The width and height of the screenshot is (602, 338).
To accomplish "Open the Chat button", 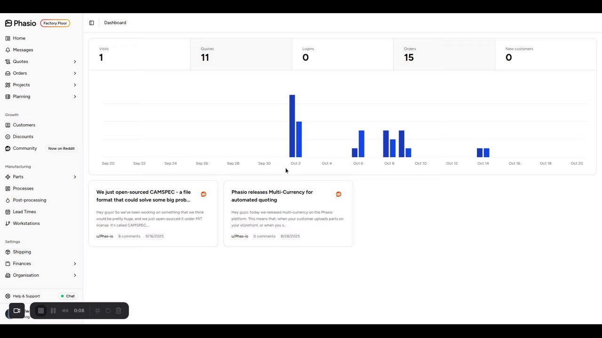I will [x=68, y=296].
